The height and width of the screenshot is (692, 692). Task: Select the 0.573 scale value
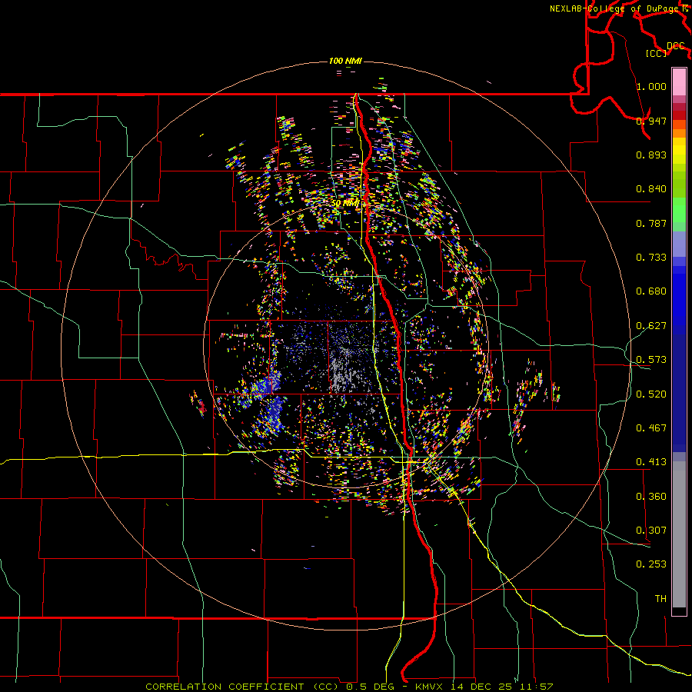651,360
